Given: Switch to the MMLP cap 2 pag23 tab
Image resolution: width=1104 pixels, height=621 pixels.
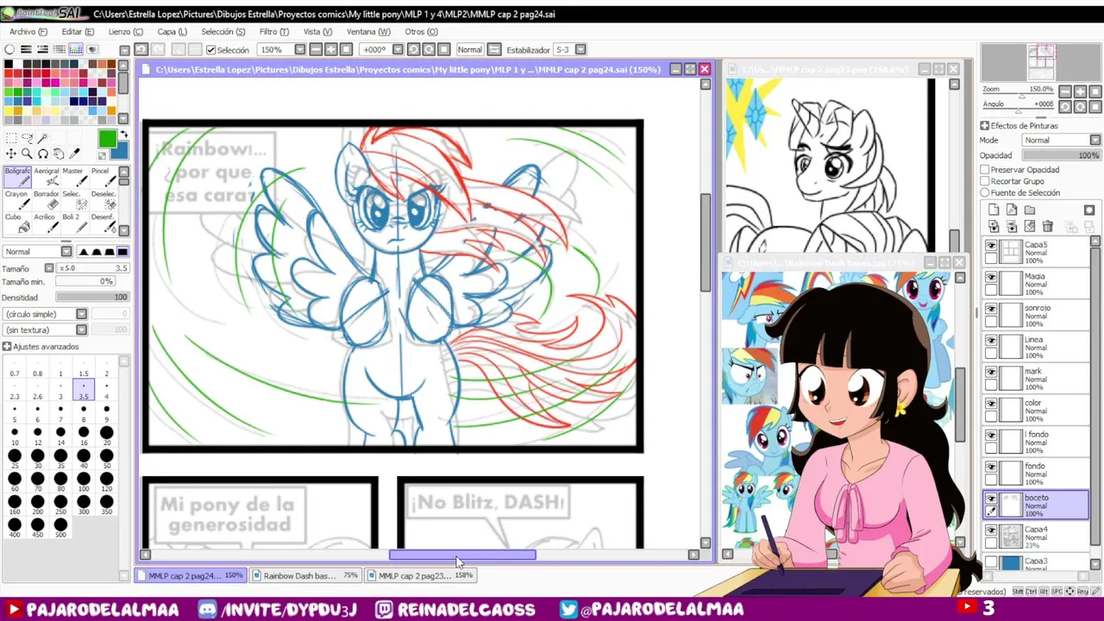Looking at the screenshot, I should [421, 575].
